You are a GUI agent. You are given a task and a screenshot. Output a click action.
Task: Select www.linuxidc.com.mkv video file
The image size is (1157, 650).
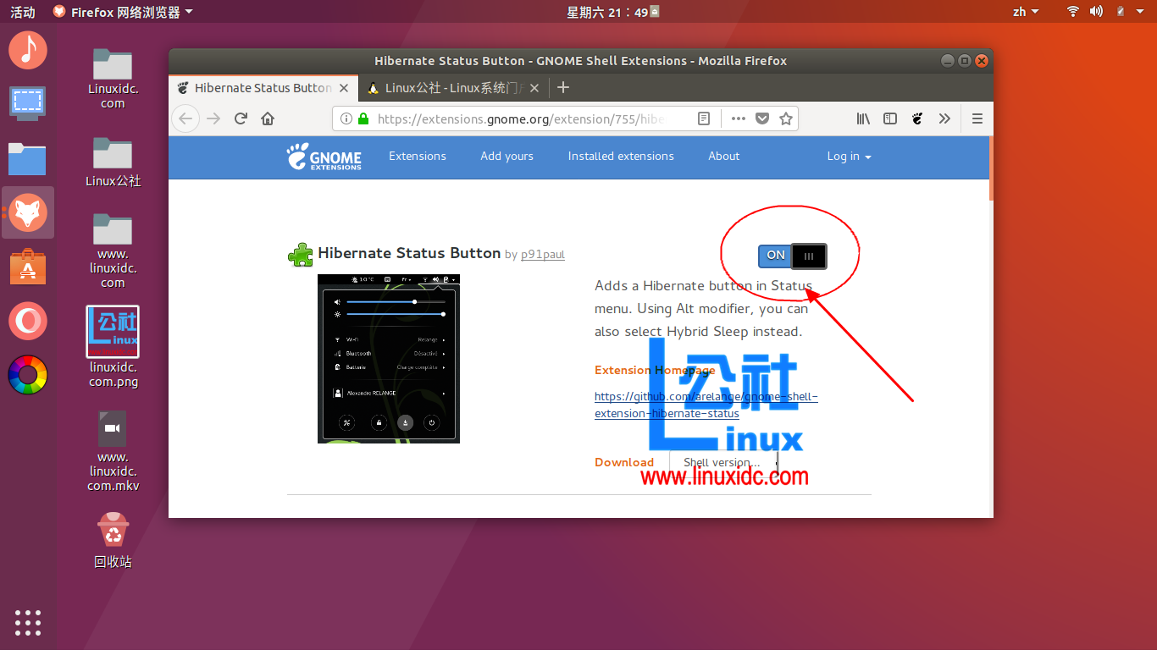pyautogui.click(x=113, y=451)
